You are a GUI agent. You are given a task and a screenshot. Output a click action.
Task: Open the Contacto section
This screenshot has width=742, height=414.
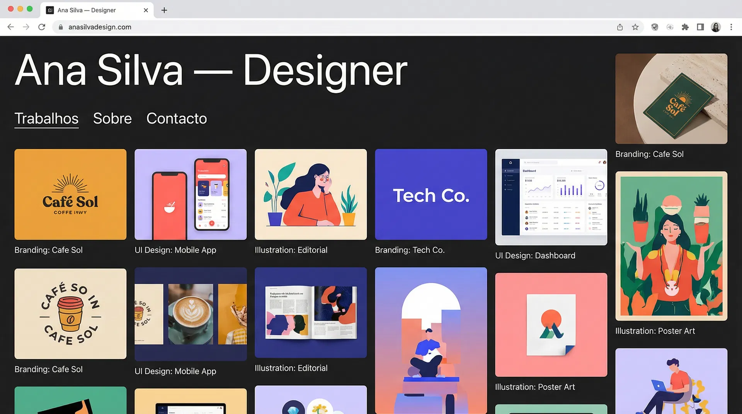pyautogui.click(x=176, y=119)
